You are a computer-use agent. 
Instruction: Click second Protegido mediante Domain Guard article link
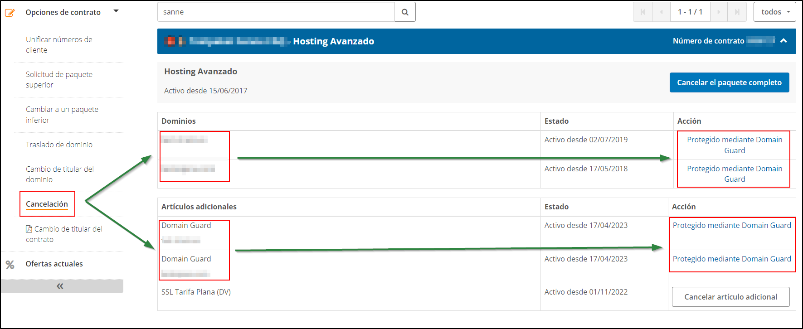pyautogui.click(x=732, y=259)
